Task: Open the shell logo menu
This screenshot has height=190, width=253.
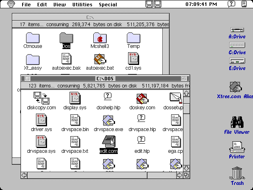Action: [11, 4]
